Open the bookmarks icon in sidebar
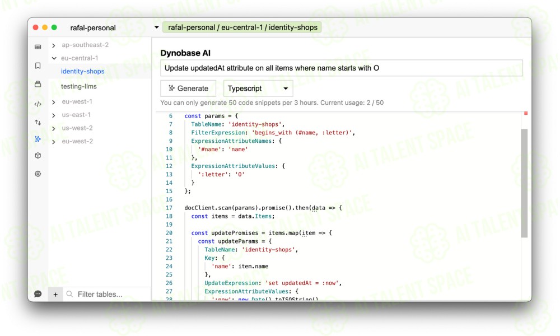This screenshot has width=560, height=336. coord(38,66)
